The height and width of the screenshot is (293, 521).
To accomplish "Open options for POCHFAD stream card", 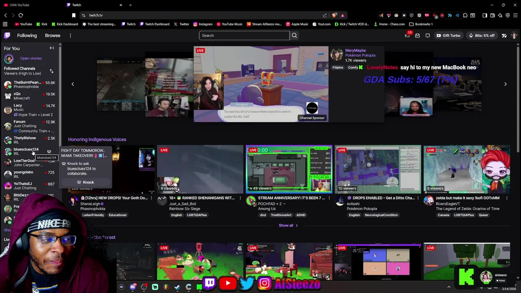I will tap(329, 198).
